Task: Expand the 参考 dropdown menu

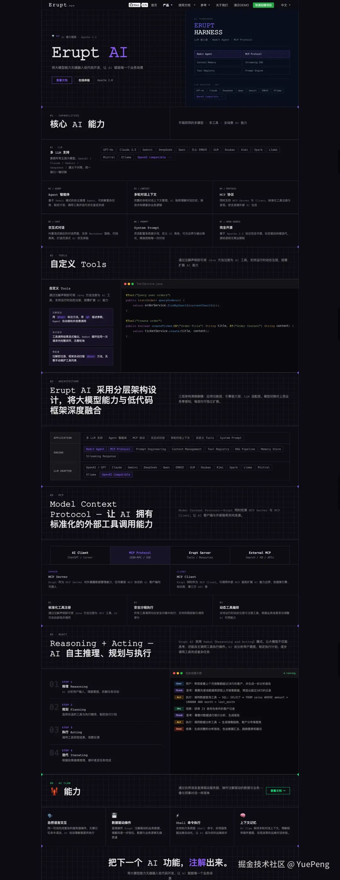Action: [205, 5]
